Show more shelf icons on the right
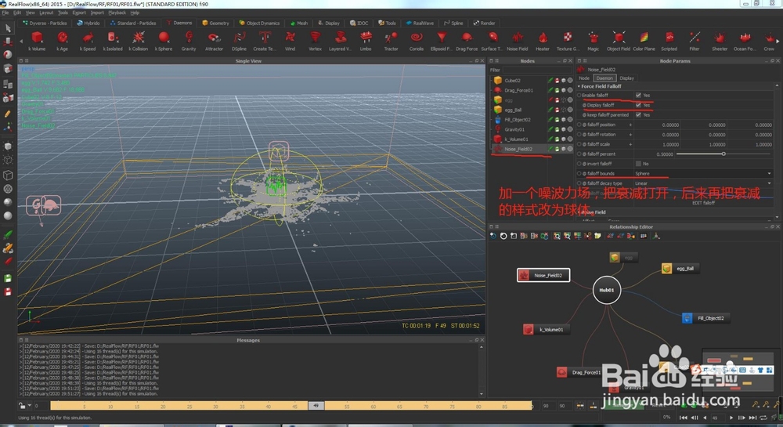The height and width of the screenshot is (427, 783). [778, 42]
